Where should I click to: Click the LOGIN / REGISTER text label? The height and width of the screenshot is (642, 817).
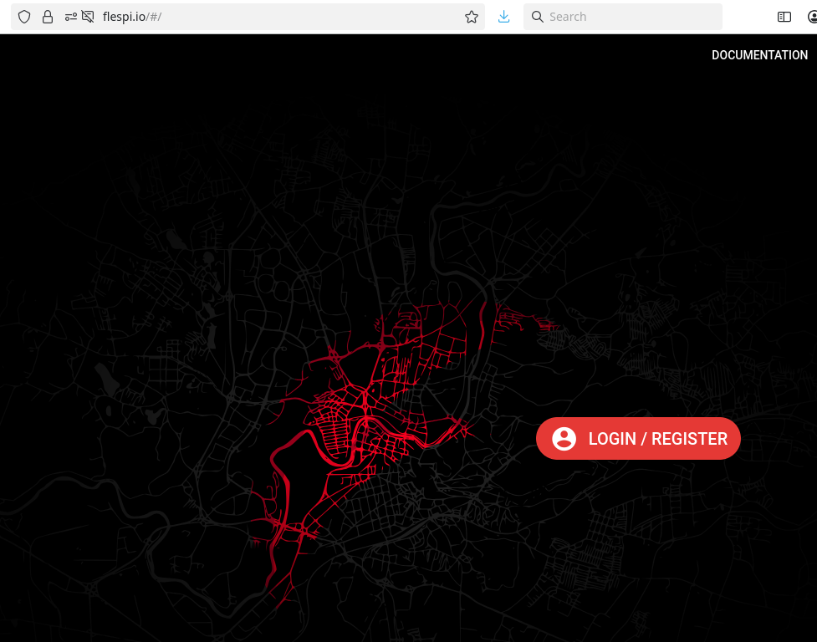[658, 439]
